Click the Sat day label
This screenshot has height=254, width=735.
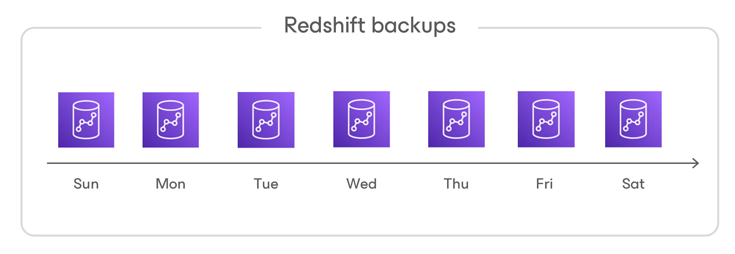tap(633, 184)
